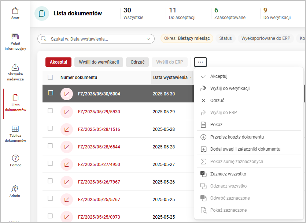
Task: Filter by 6 Zaakceptowane counter
Action: click(x=230, y=14)
